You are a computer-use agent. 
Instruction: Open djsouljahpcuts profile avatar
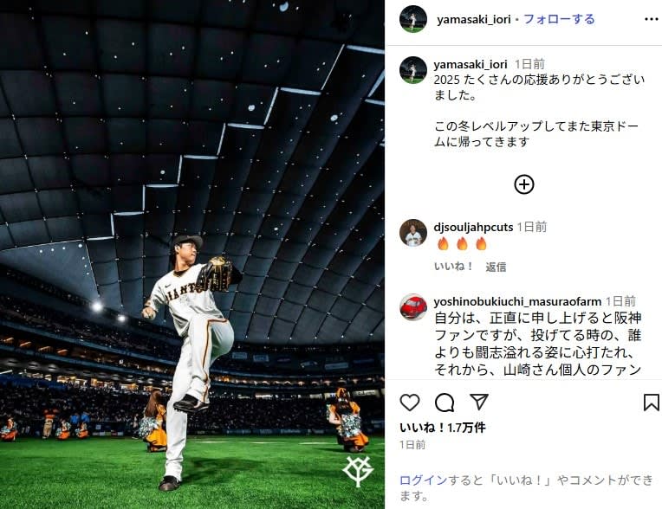point(413,232)
